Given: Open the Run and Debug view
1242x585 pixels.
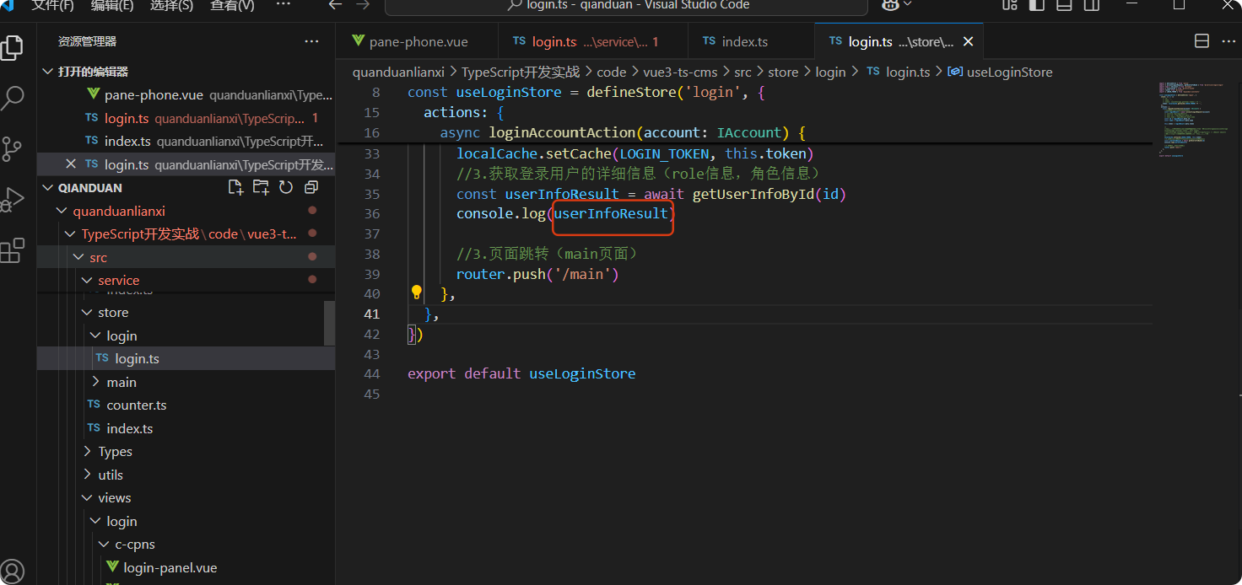Looking at the screenshot, I should (12, 200).
